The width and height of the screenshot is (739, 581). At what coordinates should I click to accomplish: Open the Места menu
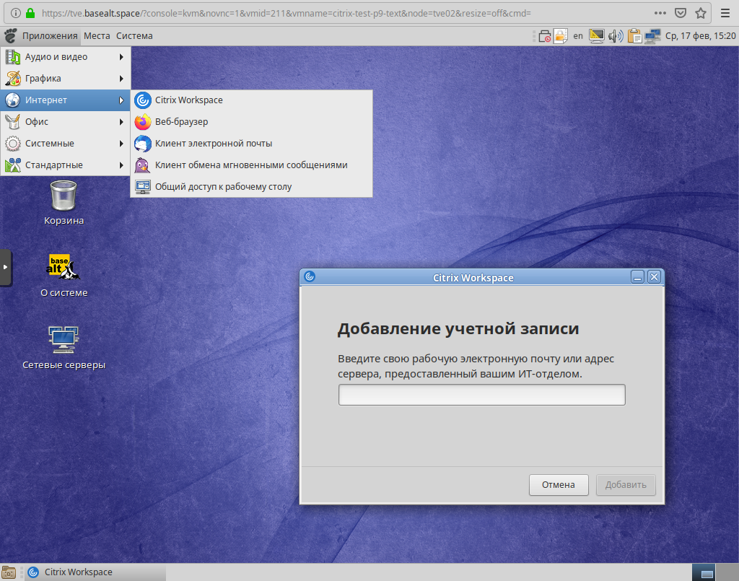[97, 36]
